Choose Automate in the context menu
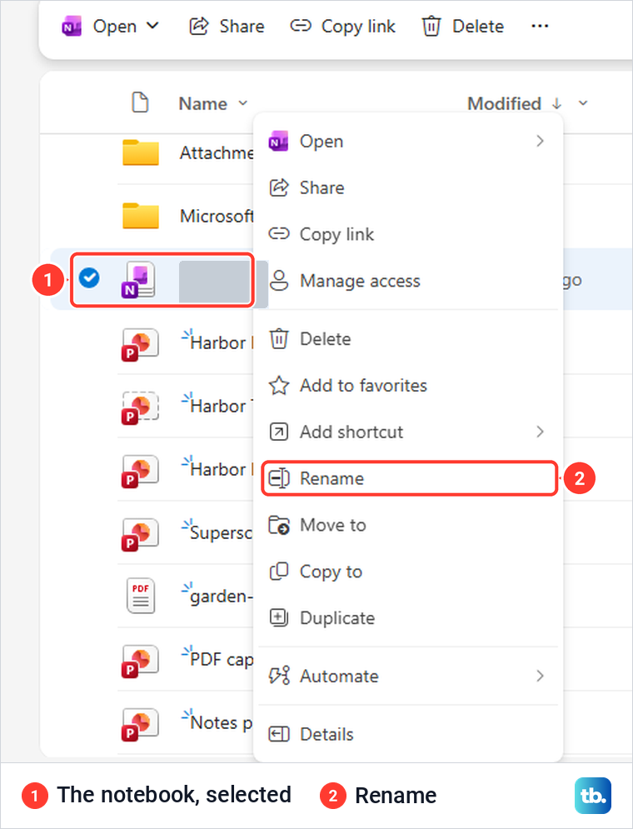This screenshot has width=633, height=829. click(x=407, y=677)
